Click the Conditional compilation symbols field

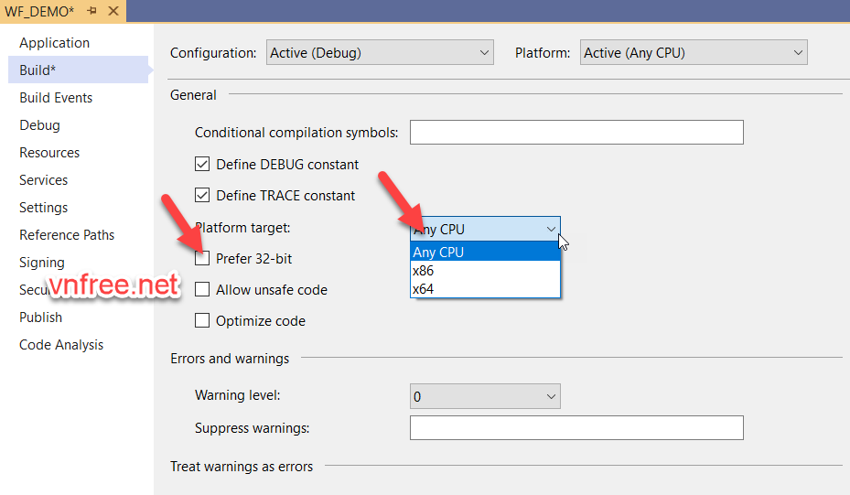point(576,133)
